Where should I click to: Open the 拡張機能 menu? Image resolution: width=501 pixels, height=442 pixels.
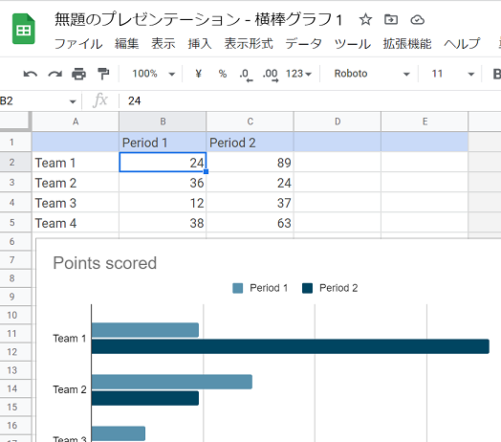click(x=407, y=44)
